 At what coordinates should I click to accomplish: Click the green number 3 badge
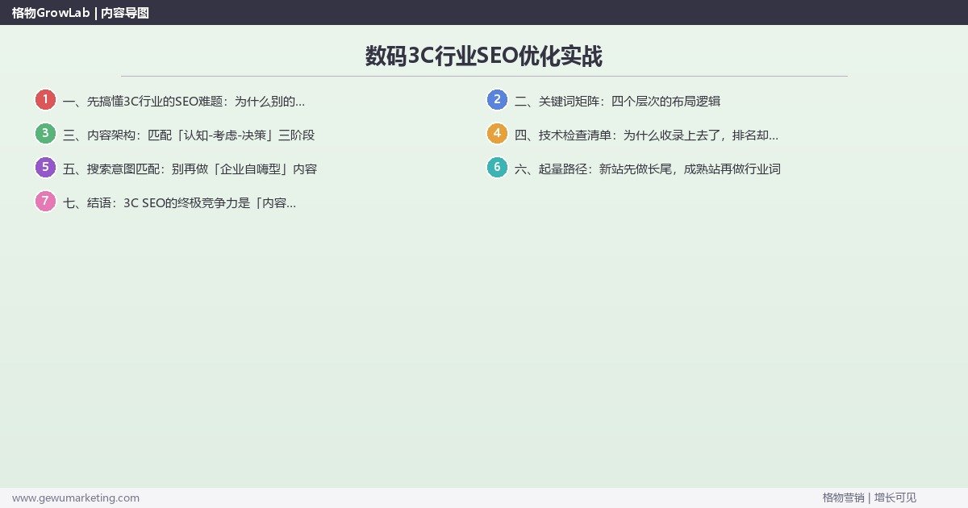[45, 134]
